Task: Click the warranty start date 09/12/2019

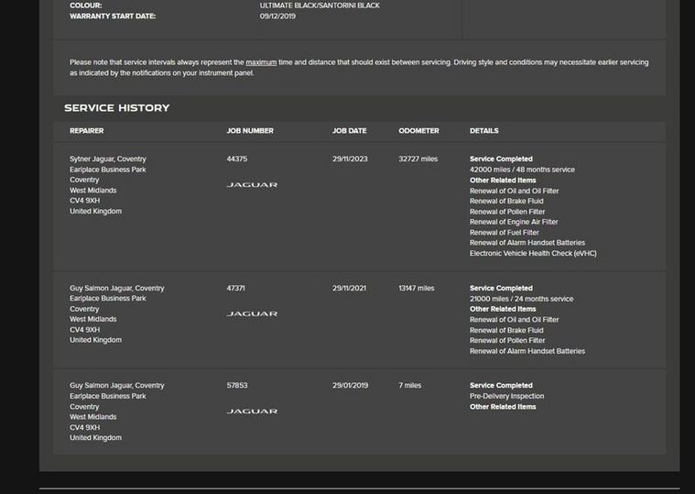Action: (x=277, y=16)
